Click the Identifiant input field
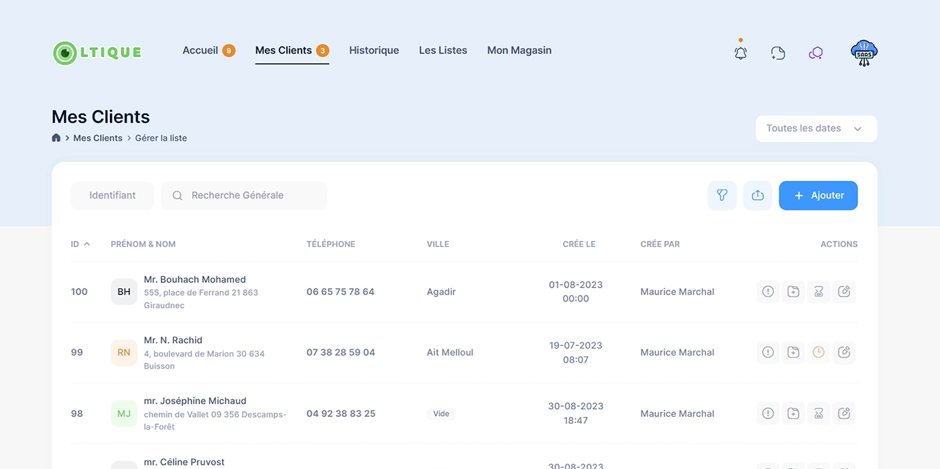The width and height of the screenshot is (940, 469). tap(112, 196)
